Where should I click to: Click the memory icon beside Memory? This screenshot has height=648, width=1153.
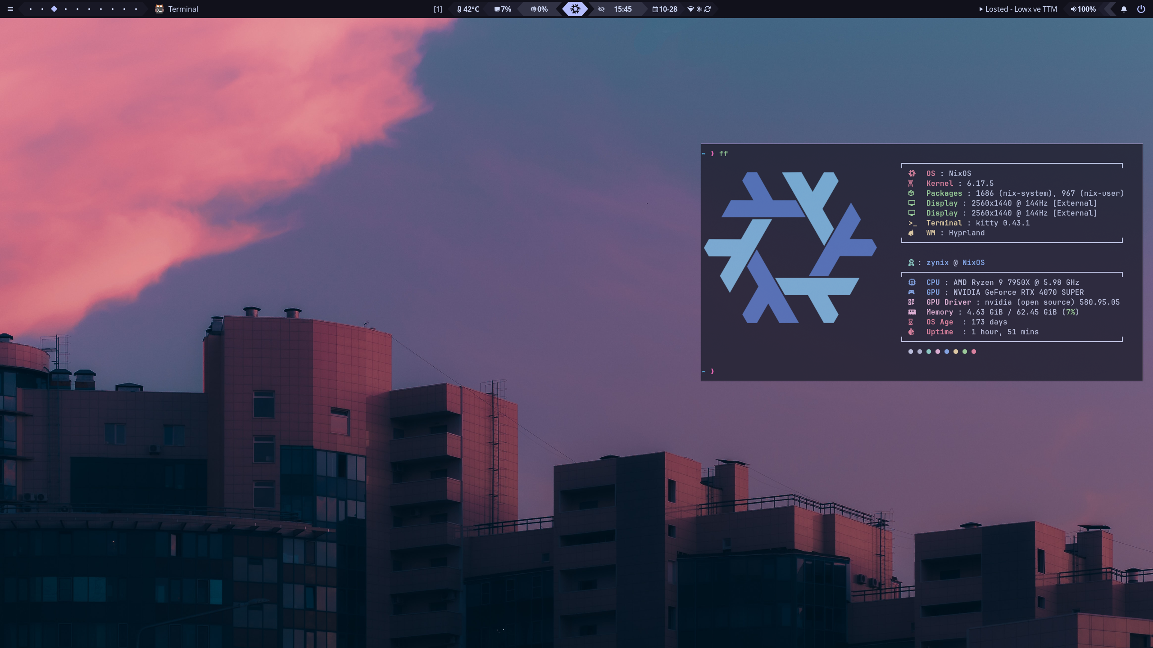pos(912,312)
